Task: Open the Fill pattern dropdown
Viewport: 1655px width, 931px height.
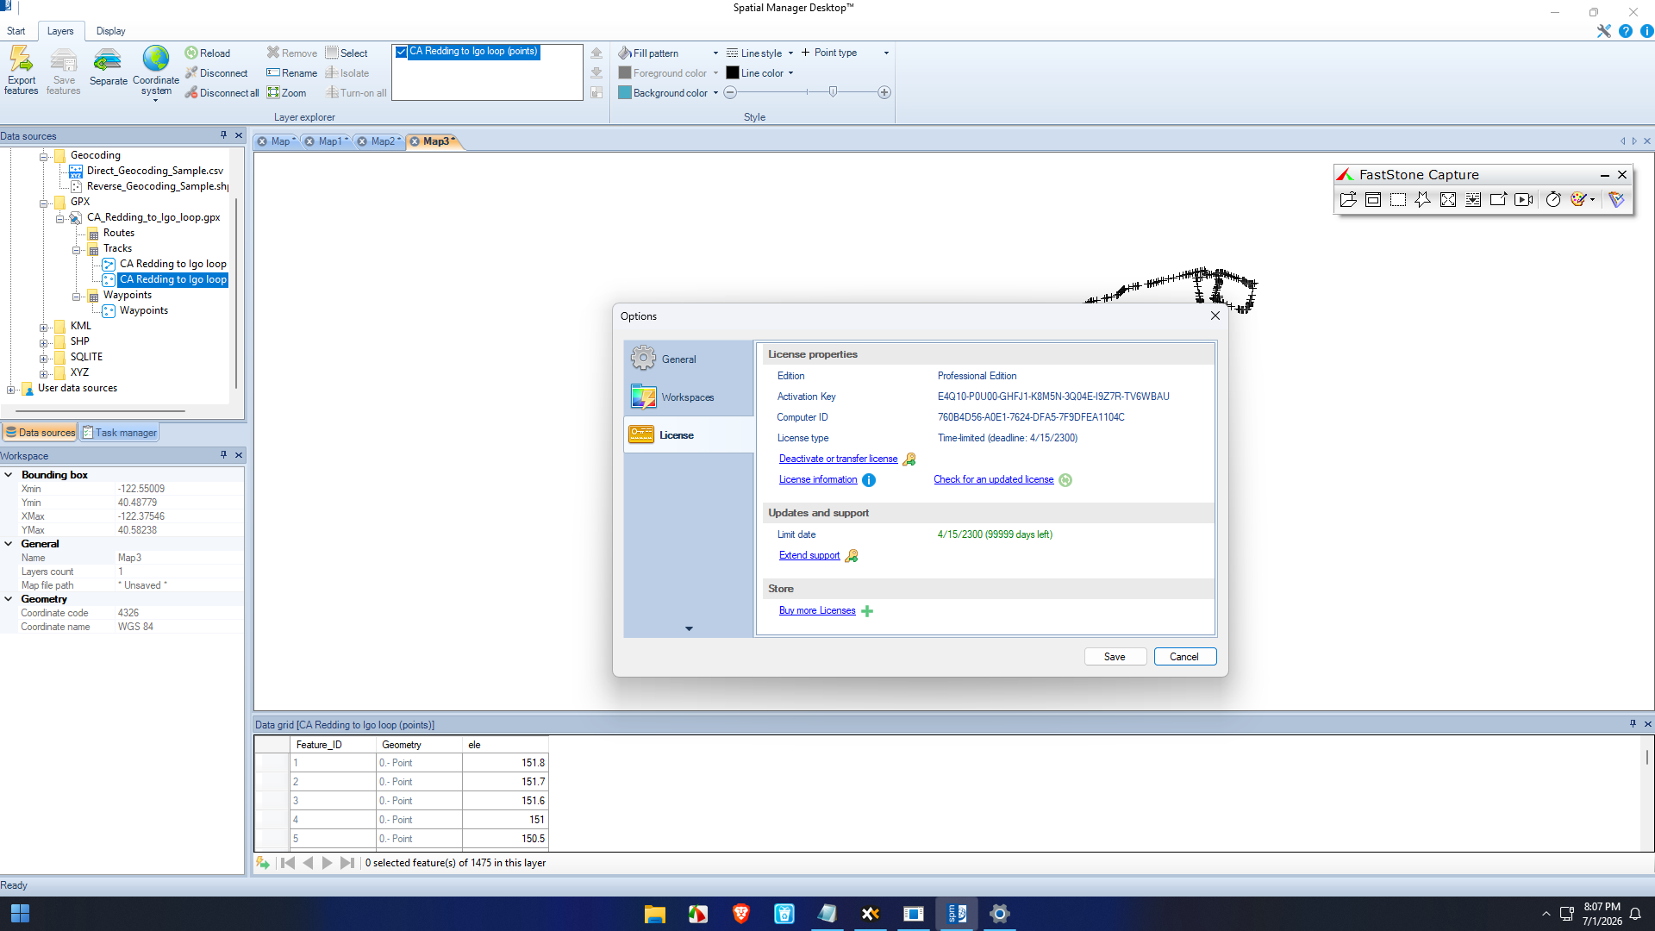Action: pyautogui.click(x=715, y=53)
